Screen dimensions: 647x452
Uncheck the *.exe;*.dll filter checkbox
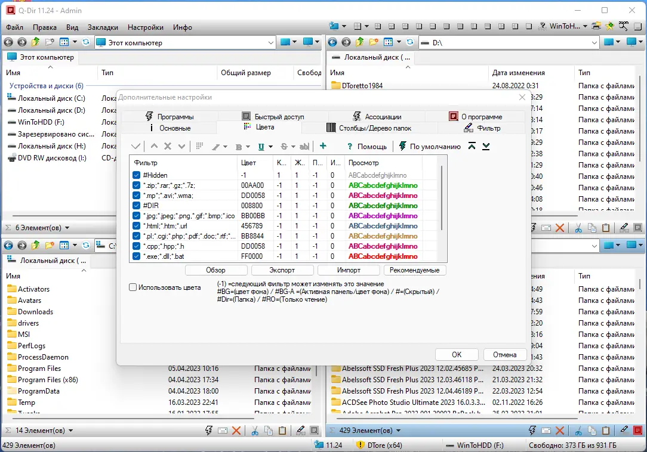pyautogui.click(x=136, y=256)
